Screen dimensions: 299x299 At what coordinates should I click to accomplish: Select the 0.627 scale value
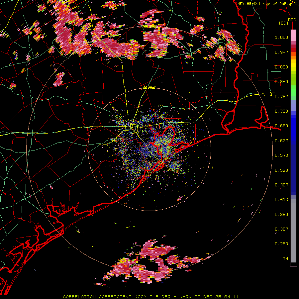281,141
